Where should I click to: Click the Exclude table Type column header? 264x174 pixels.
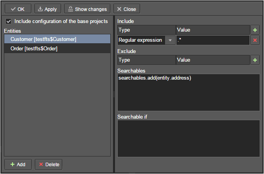[146, 60]
